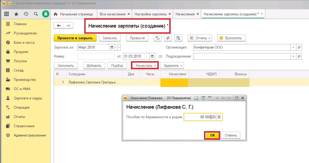The height and width of the screenshot is (163, 309).
Task: Click the favorites star icon
Action: pos(16,14)
